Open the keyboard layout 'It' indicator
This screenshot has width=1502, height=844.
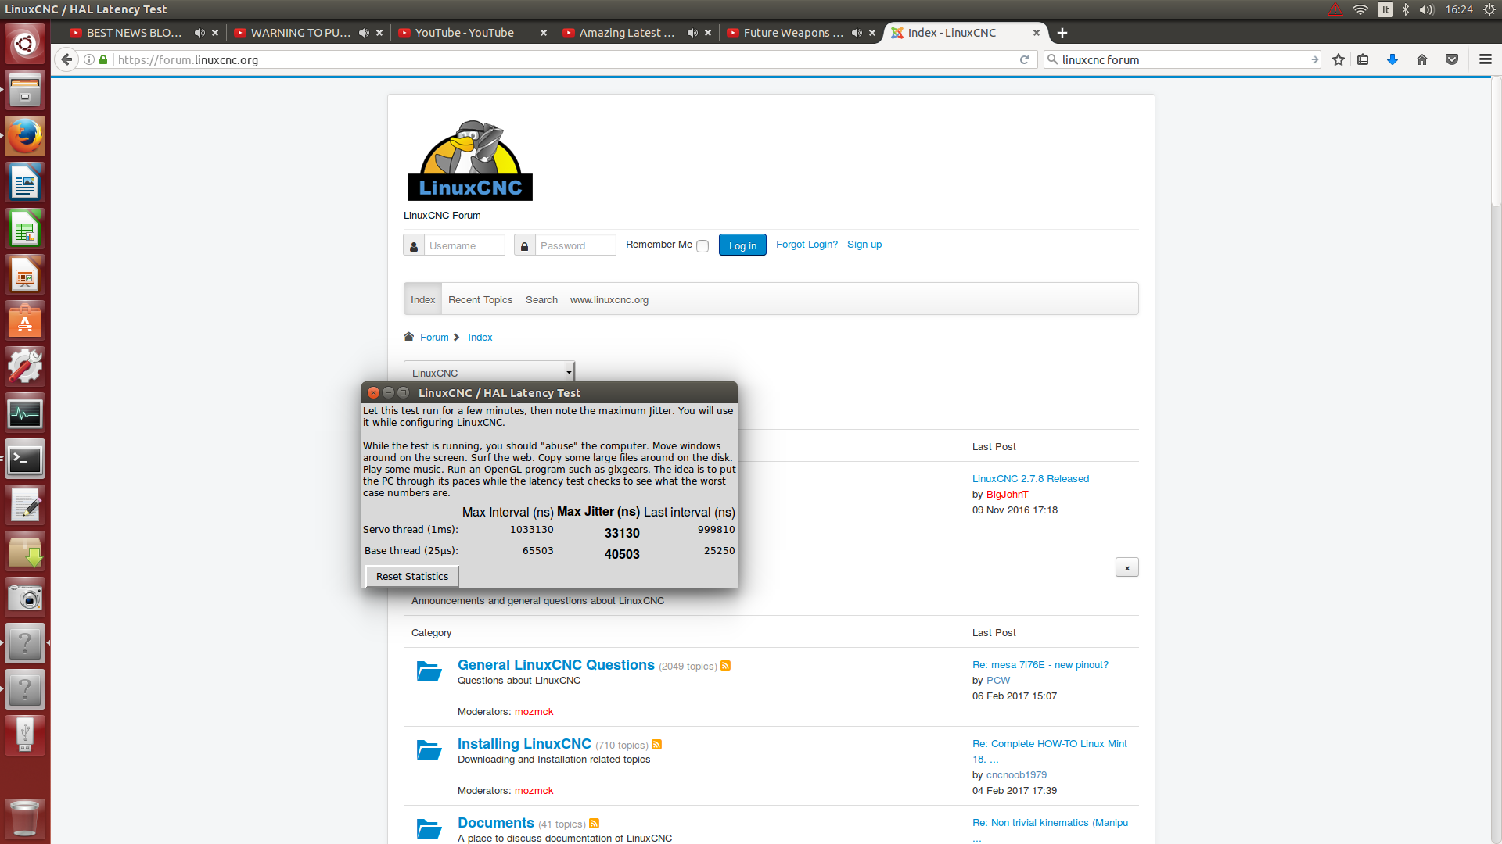(1385, 9)
